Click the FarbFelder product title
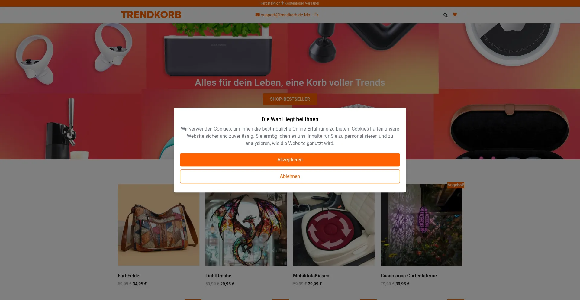The height and width of the screenshot is (300, 580). click(x=129, y=276)
